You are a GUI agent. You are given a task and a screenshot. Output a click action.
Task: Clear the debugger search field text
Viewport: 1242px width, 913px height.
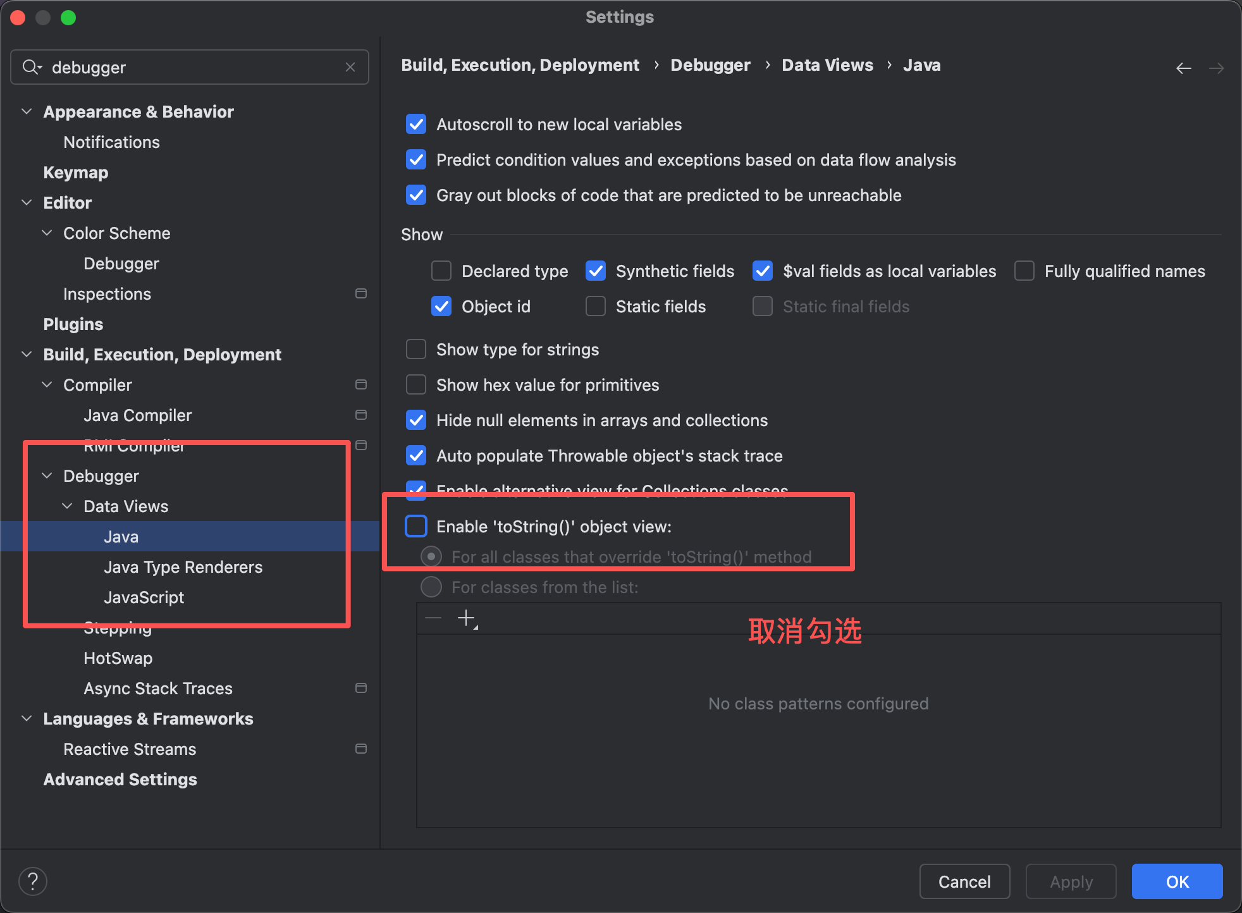pos(350,67)
